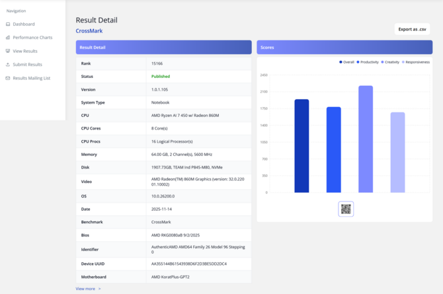
Task: Select the dark blue Overall score bar
Action: [x=302, y=145]
